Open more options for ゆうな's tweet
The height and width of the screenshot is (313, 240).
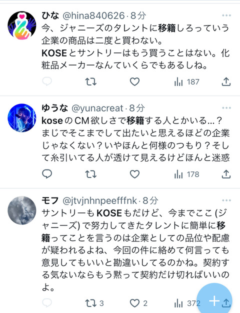click(226, 108)
